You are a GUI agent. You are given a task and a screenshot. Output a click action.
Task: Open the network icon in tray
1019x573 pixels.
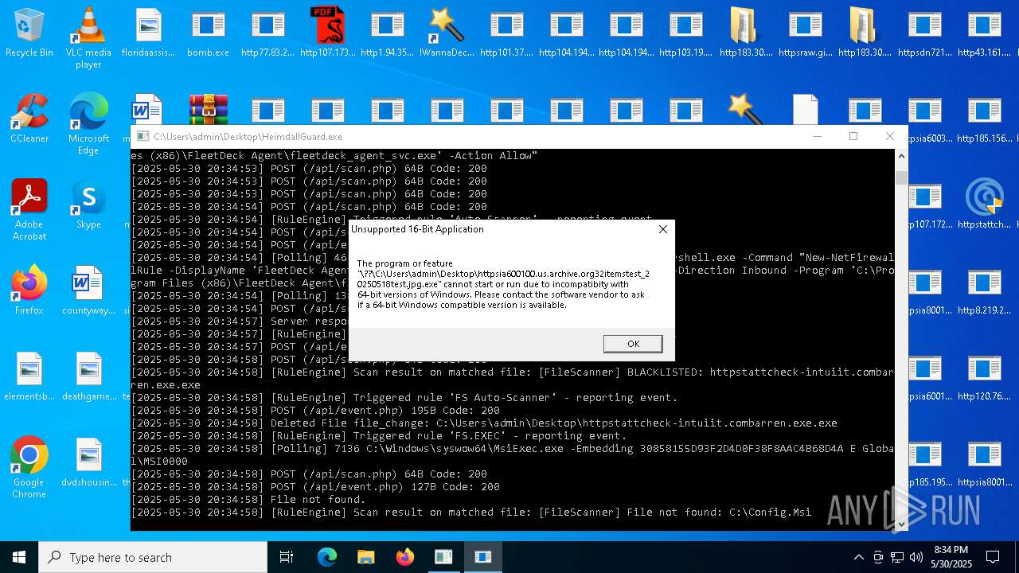click(x=897, y=557)
